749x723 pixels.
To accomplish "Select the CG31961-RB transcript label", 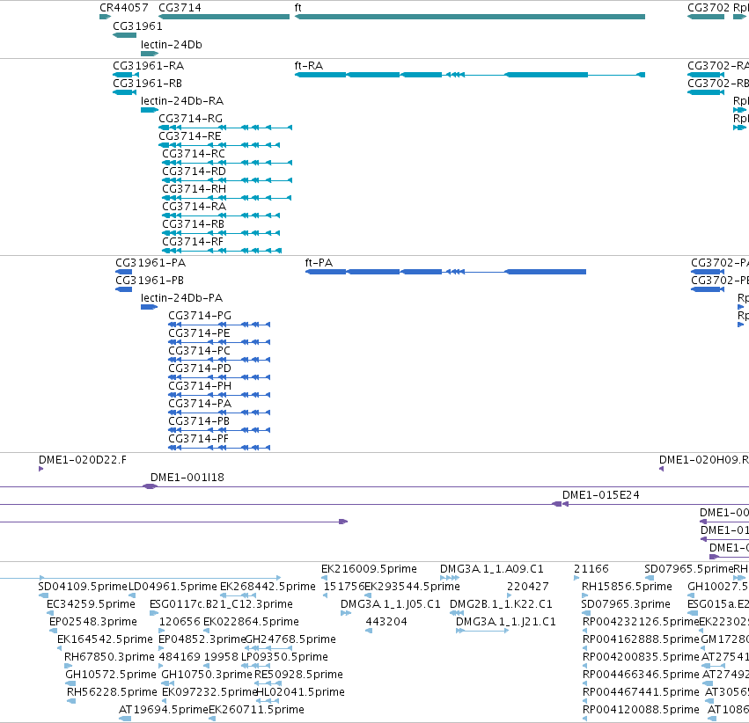I will (x=148, y=83).
